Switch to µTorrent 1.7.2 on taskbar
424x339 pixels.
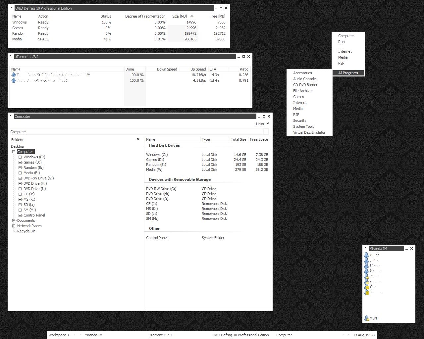(x=160, y=335)
